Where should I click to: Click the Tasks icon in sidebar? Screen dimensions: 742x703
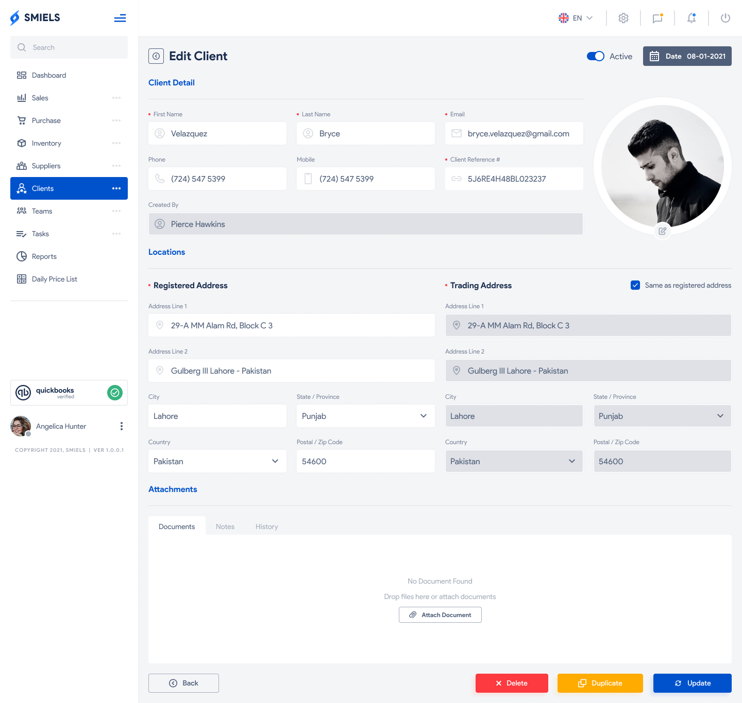pos(22,234)
